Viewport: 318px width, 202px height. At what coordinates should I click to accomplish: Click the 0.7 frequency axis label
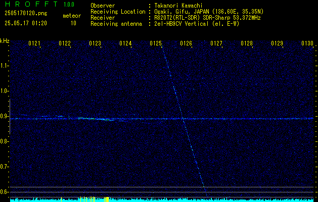(5, 167)
